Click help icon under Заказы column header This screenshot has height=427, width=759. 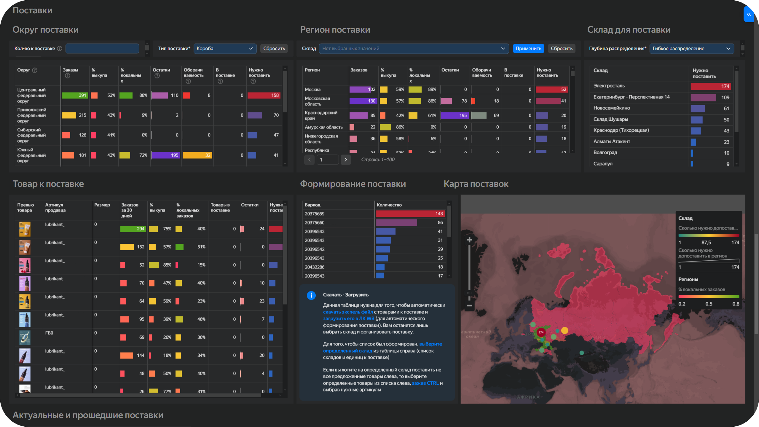(x=68, y=76)
